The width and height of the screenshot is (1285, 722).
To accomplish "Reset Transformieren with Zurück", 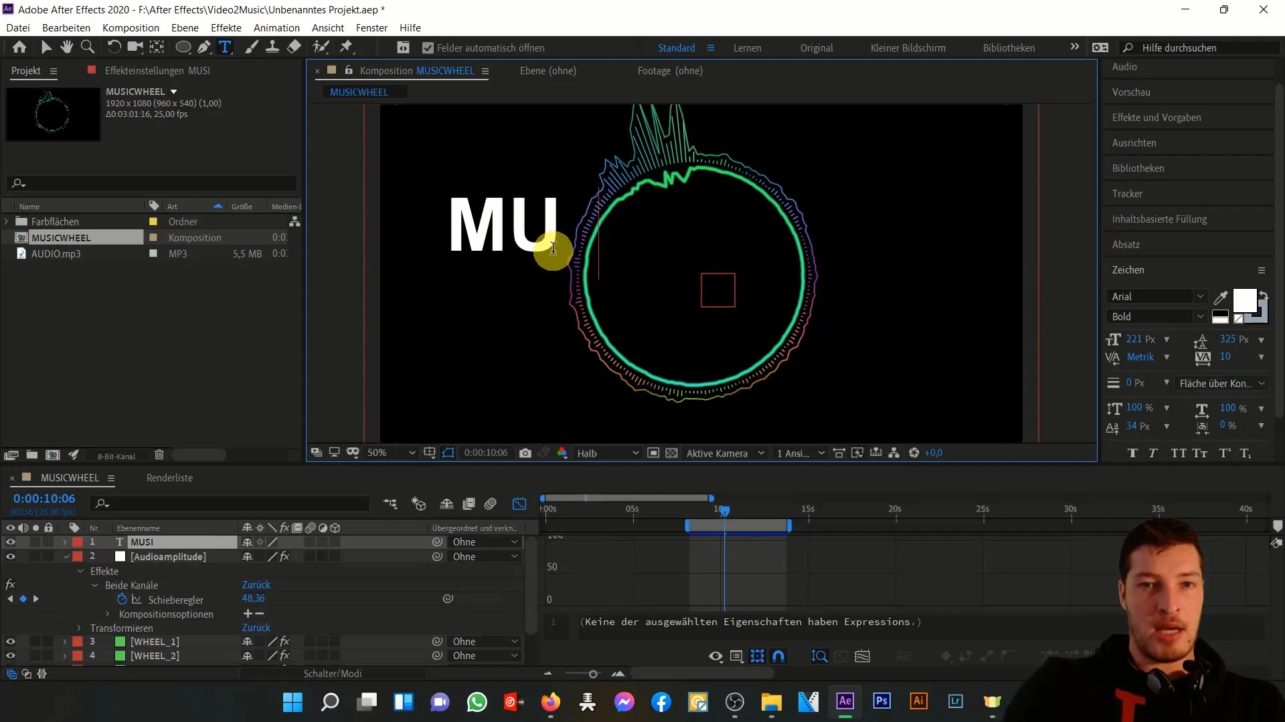I will pos(256,628).
